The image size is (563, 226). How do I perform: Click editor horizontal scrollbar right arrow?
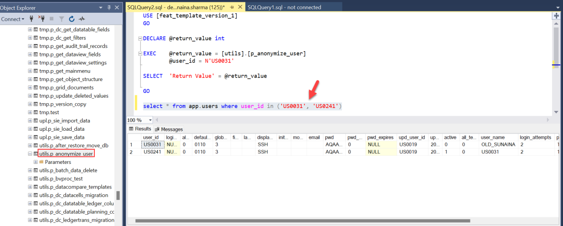pyautogui.click(x=547, y=120)
